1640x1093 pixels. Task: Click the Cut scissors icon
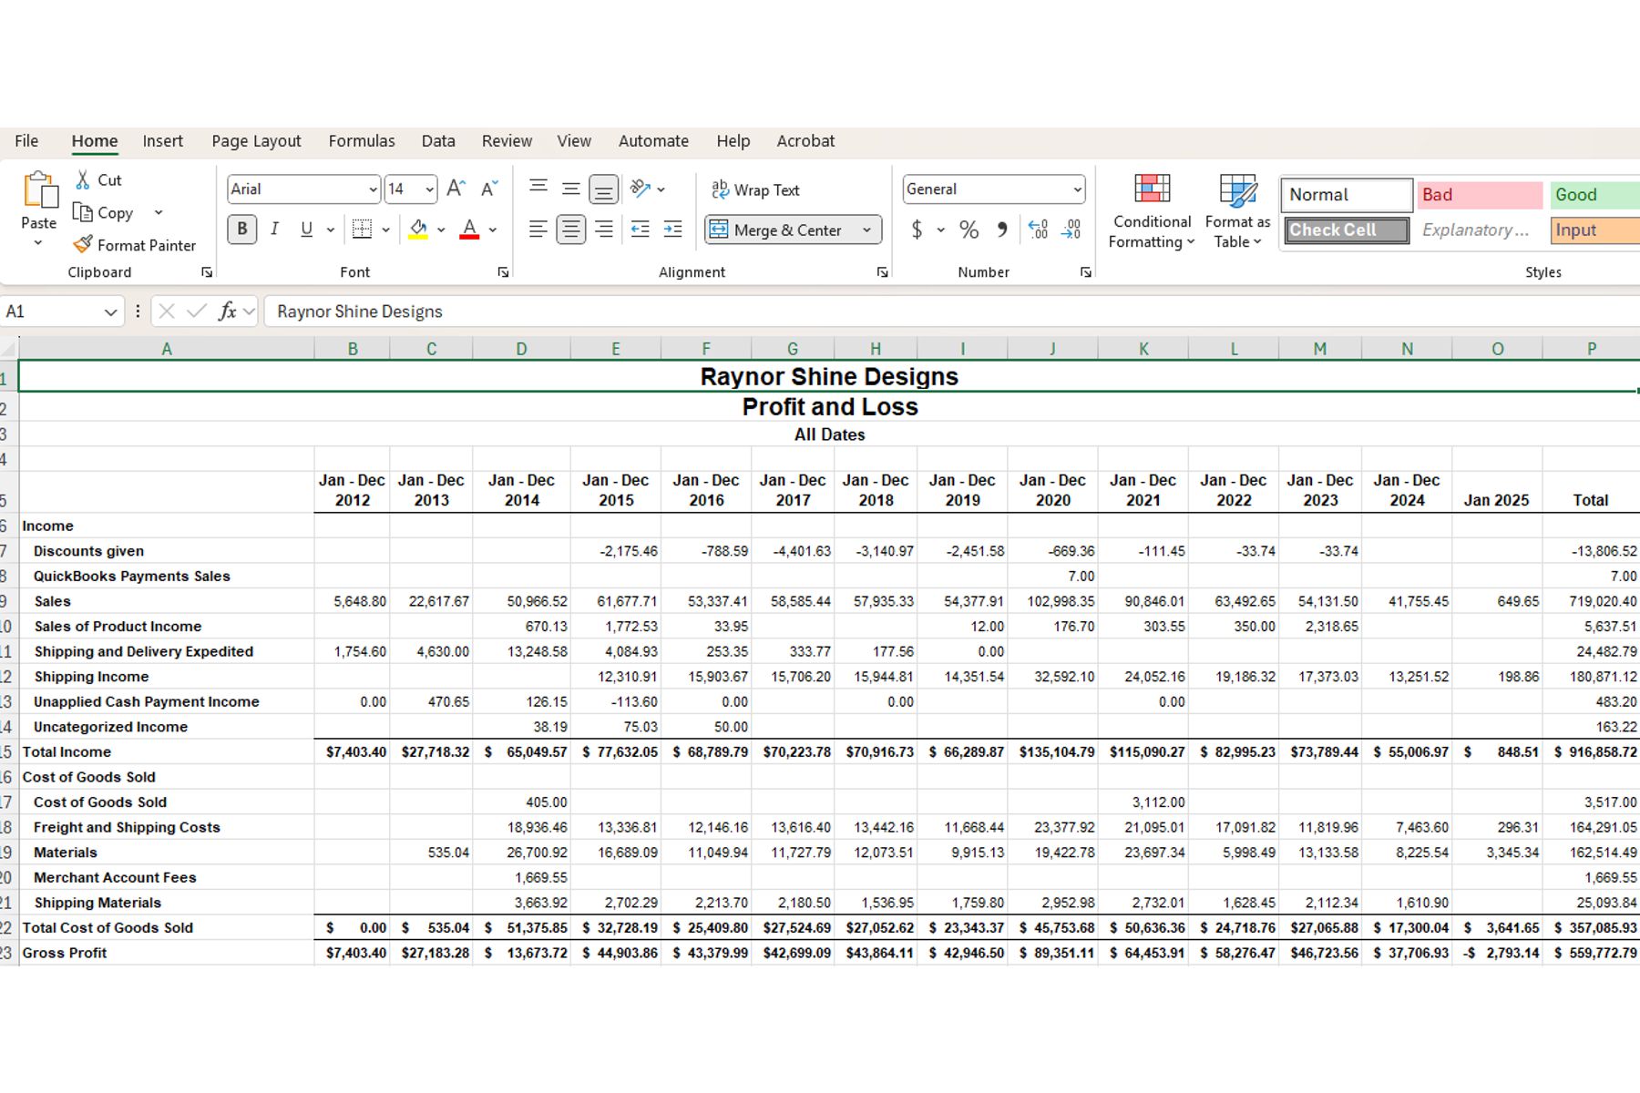pos(83,179)
